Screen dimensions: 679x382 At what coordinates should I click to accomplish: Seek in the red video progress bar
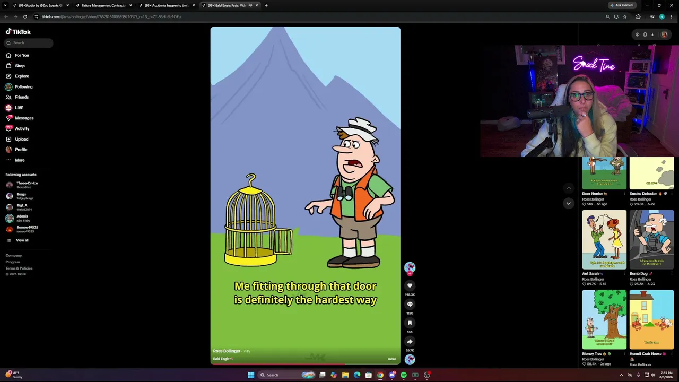click(306, 364)
